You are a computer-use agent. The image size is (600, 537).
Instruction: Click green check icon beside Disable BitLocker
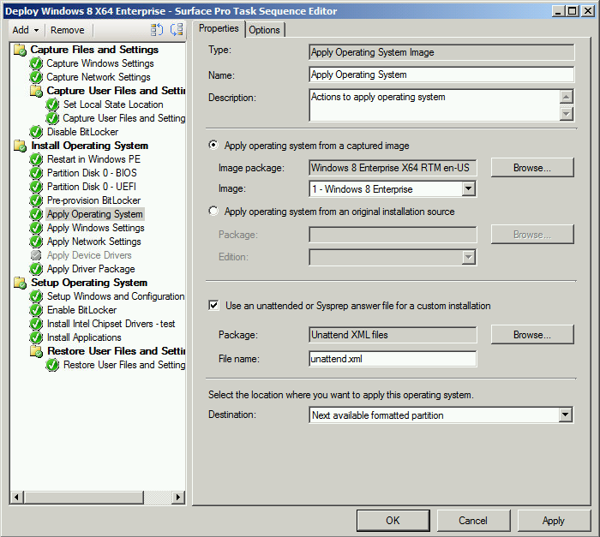coord(36,132)
